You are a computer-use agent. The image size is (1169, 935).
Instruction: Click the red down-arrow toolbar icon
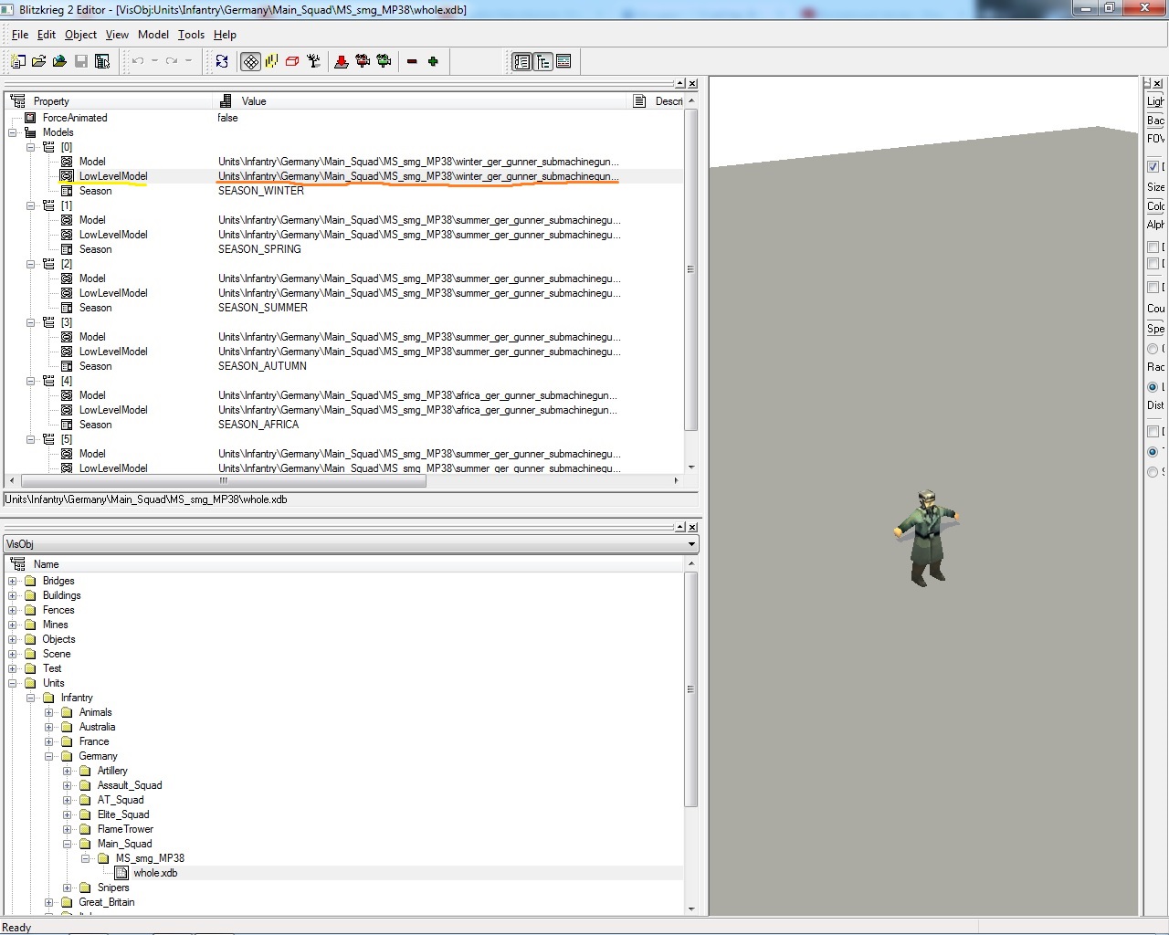(x=342, y=61)
